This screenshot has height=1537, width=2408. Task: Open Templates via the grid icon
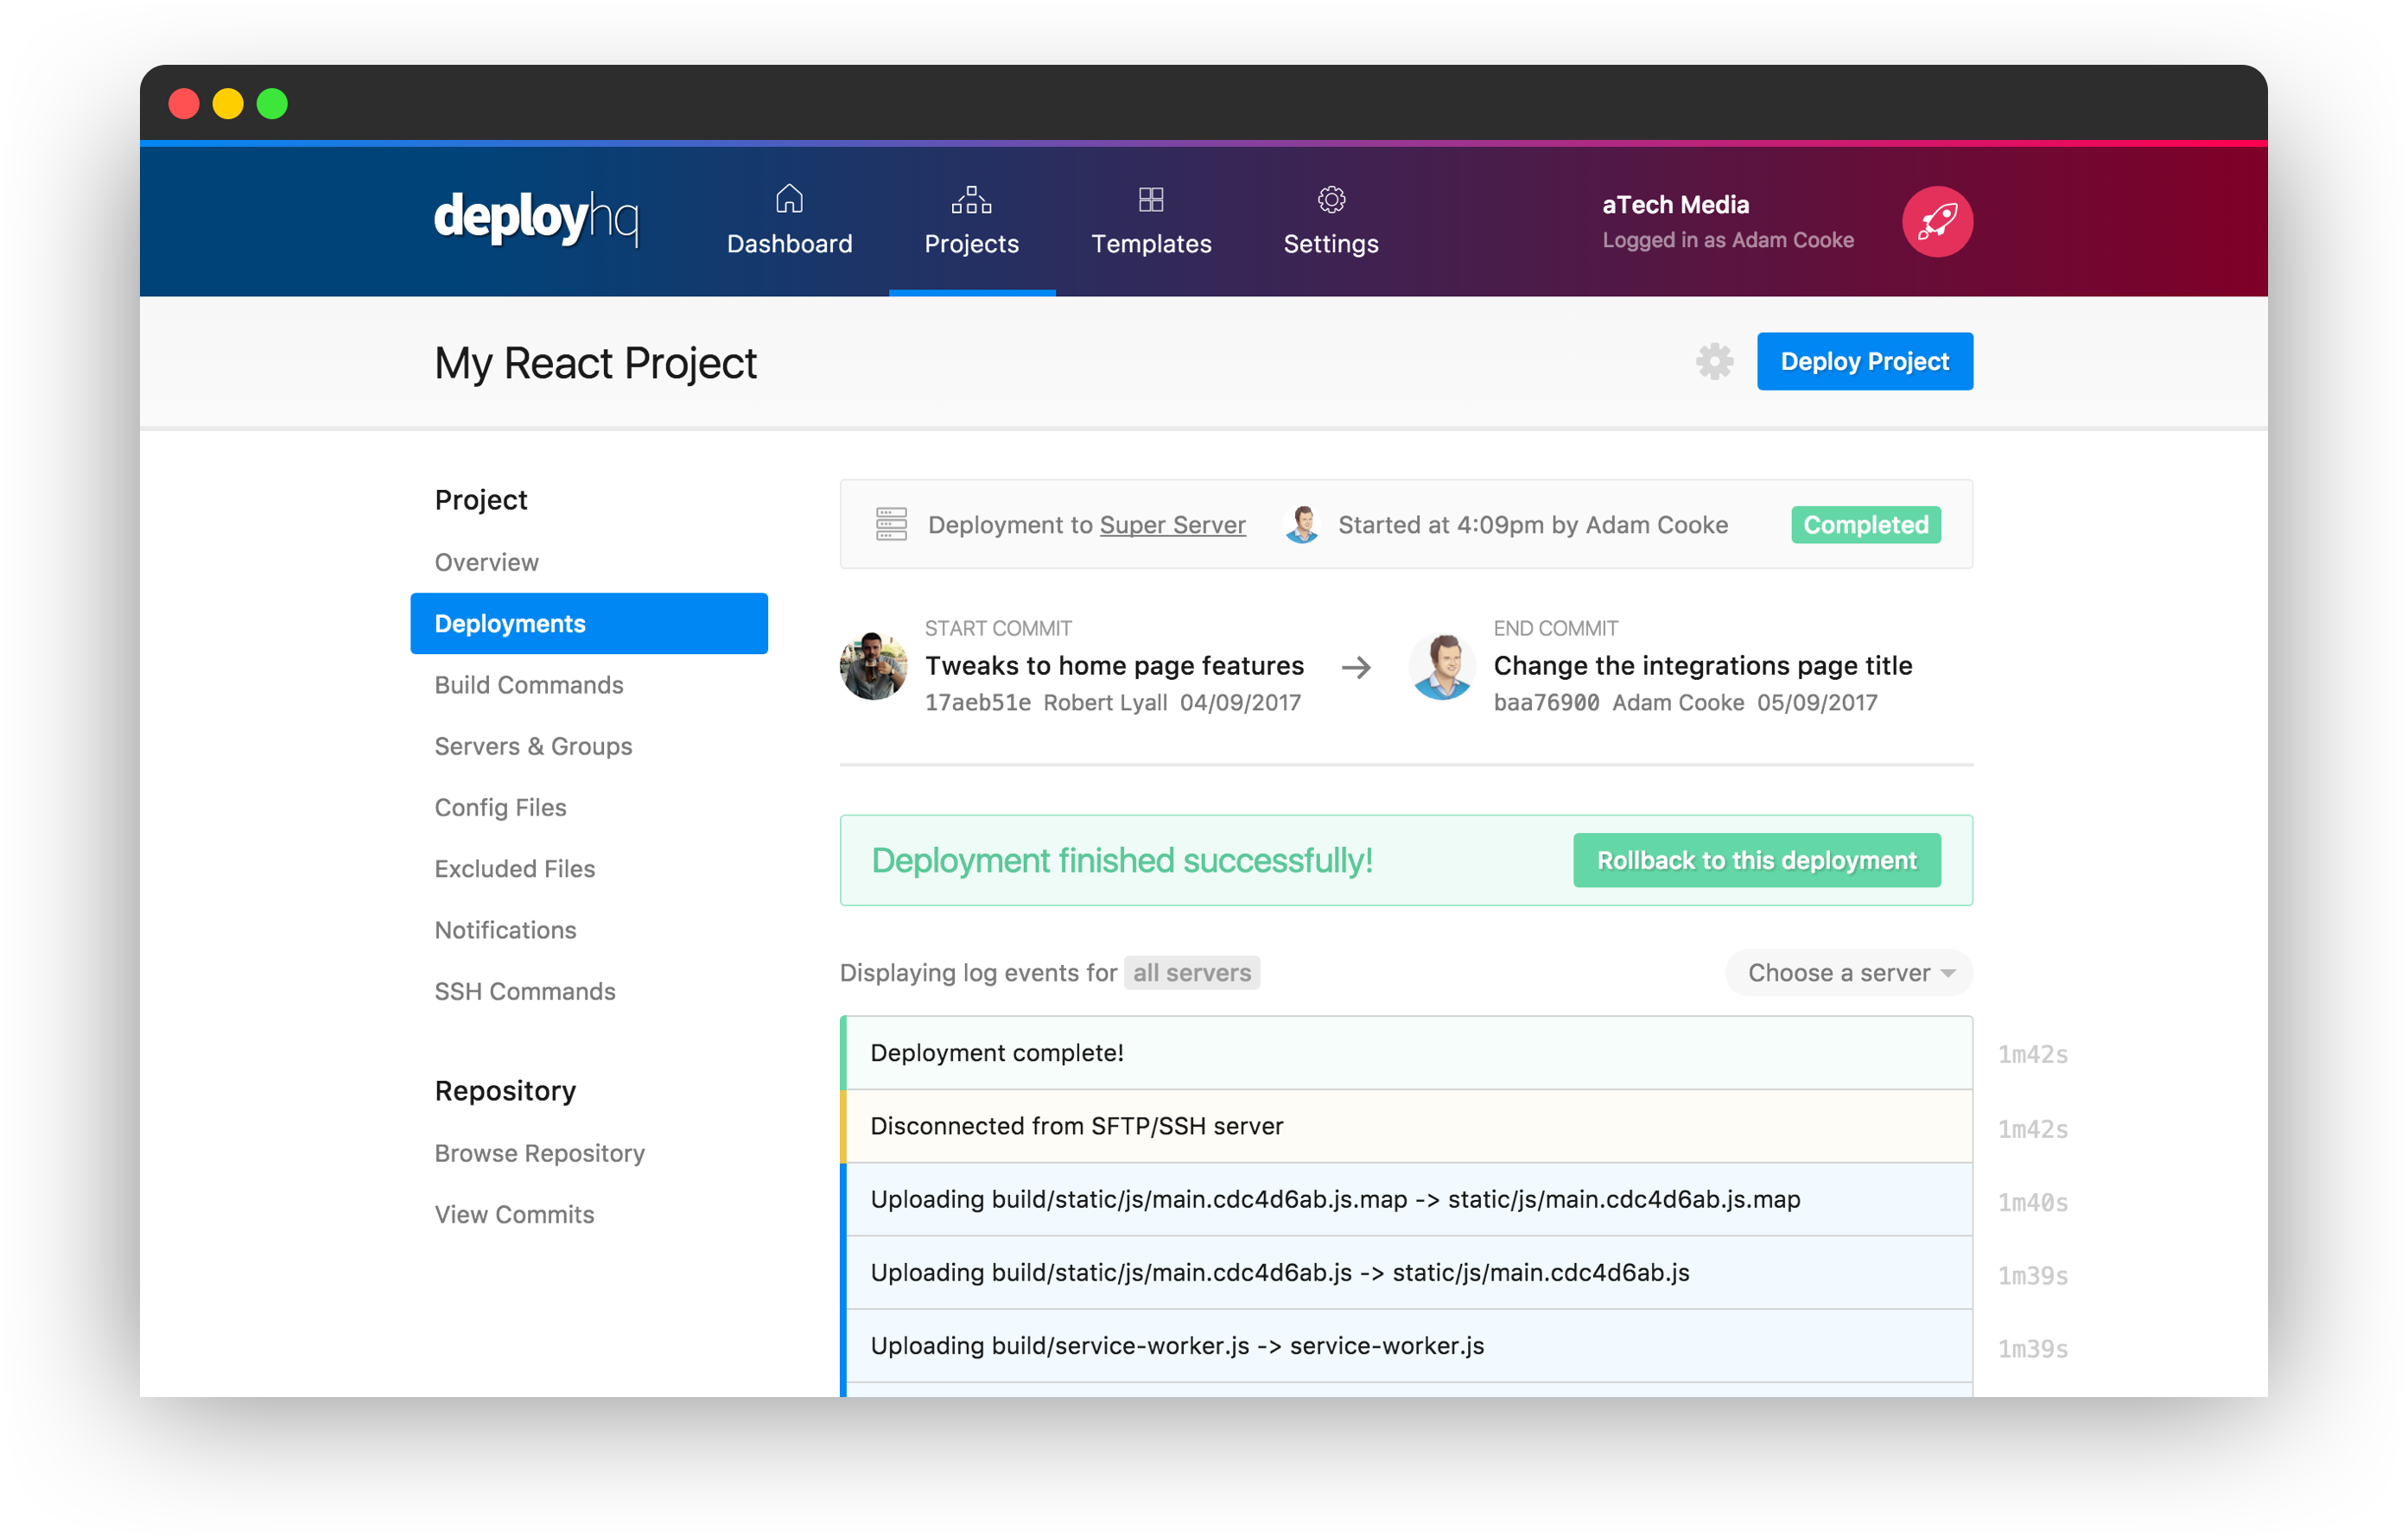coord(1151,199)
